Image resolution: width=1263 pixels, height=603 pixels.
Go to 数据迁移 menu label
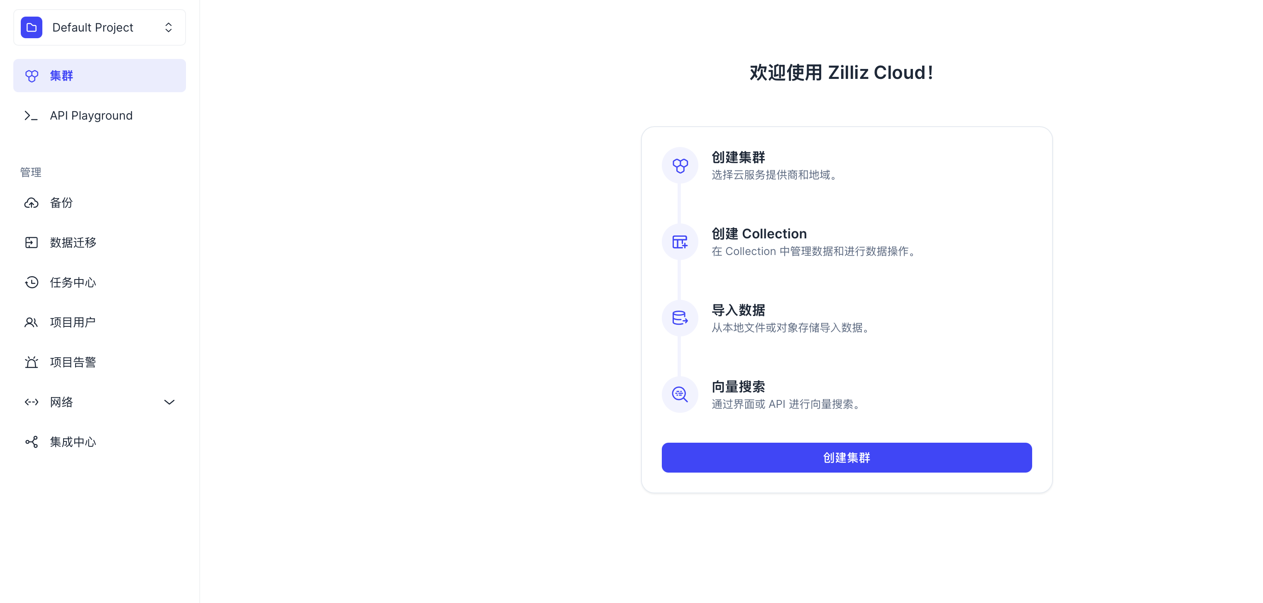pyautogui.click(x=73, y=243)
